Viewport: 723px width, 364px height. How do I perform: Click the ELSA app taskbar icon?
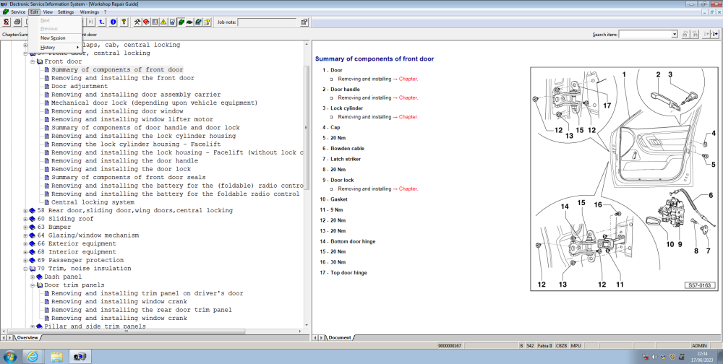(x=80, y=357)
